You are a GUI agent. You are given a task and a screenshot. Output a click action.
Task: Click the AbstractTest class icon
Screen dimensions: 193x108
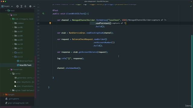point(18,61)
